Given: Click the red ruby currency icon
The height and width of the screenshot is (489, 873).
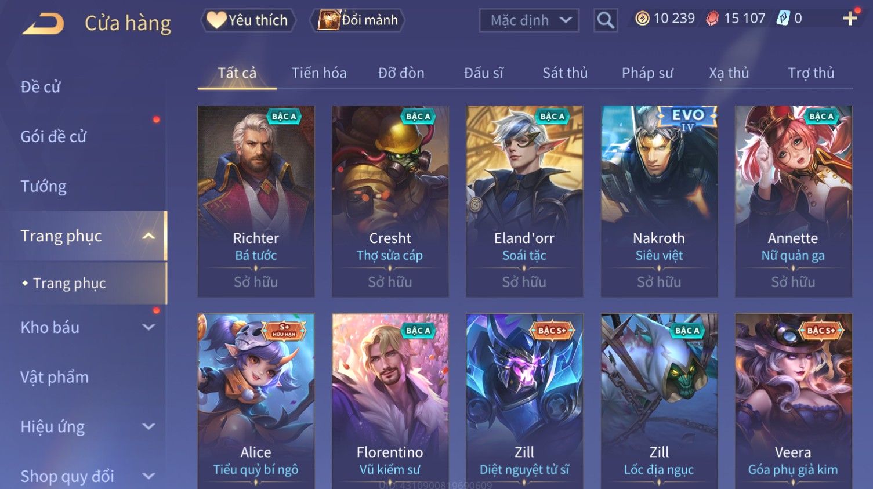Looking at the screenshot, I should coord(712,19).
